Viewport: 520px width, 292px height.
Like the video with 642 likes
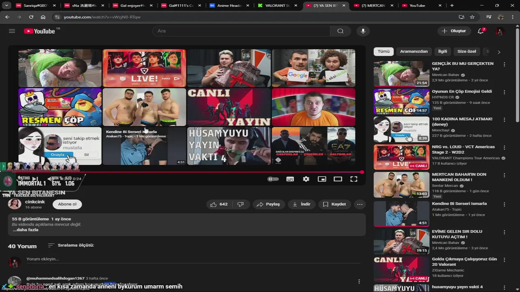point(219,204)
